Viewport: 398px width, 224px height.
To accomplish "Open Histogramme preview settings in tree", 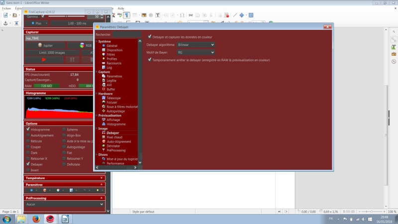I will pos(116,124).
